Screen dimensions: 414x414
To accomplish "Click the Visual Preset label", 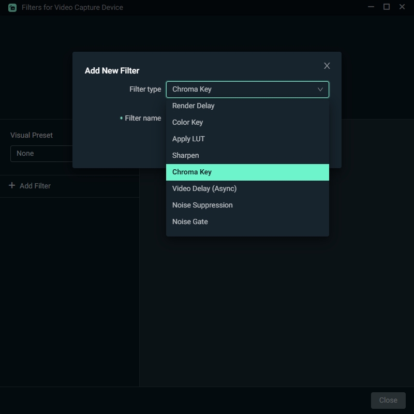I will pyautogui.click(x=32, y=135).
